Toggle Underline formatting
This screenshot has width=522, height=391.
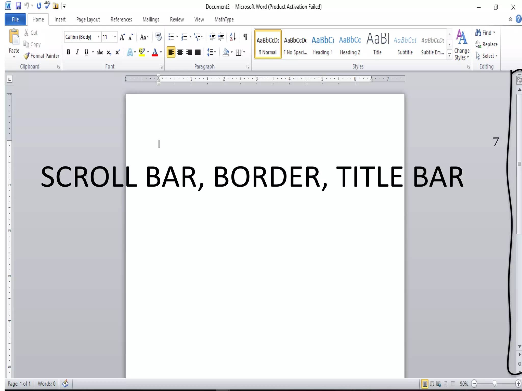coord(86,52)
